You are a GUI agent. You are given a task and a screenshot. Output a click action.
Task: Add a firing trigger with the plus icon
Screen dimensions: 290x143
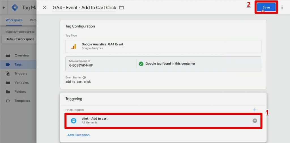(255, 110)
